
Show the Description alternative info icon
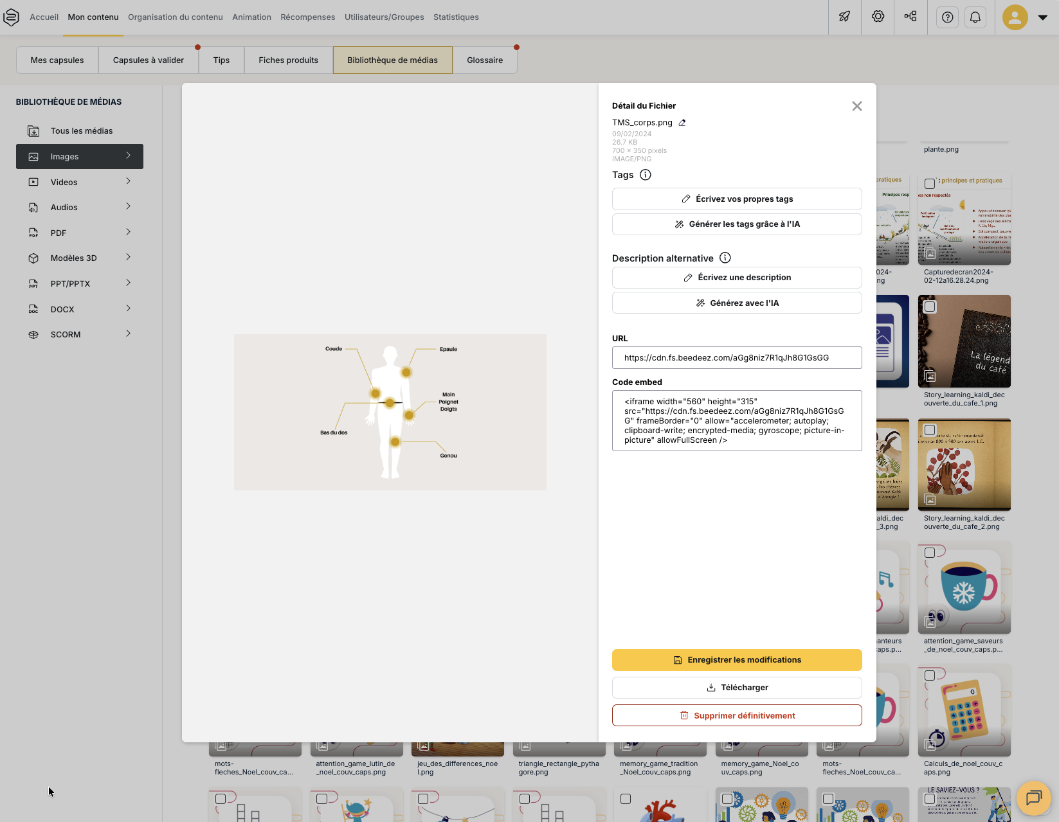click(725, 258)
